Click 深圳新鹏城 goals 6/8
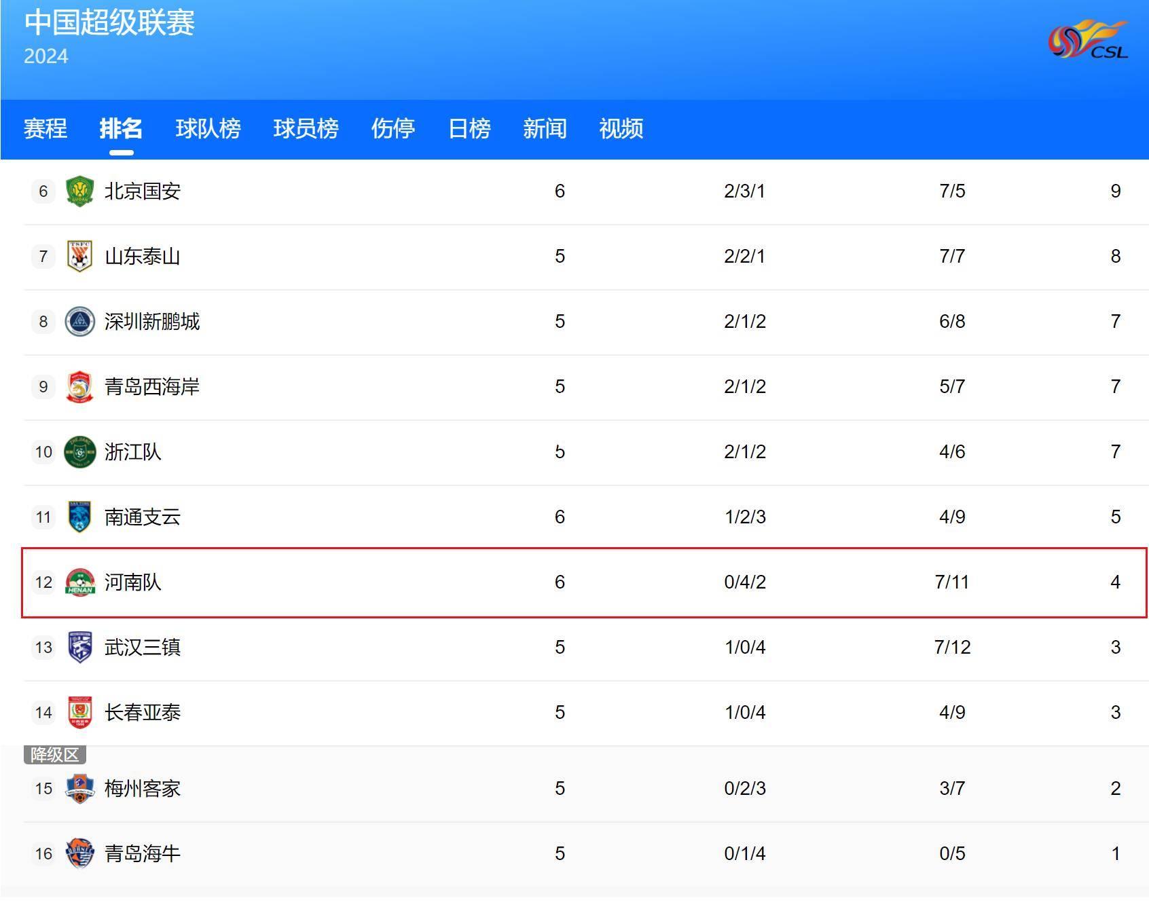The height and width of the screenshot is (913, 1149). click(x=952, y=322)
